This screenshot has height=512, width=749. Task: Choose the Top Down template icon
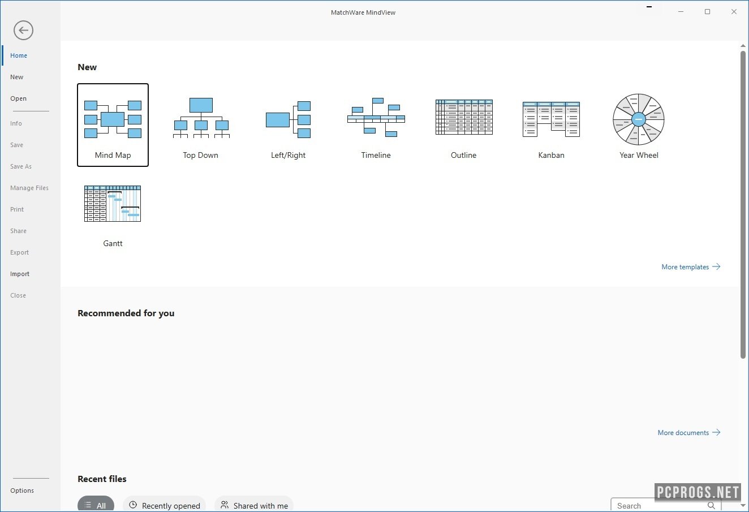(201, 118)
